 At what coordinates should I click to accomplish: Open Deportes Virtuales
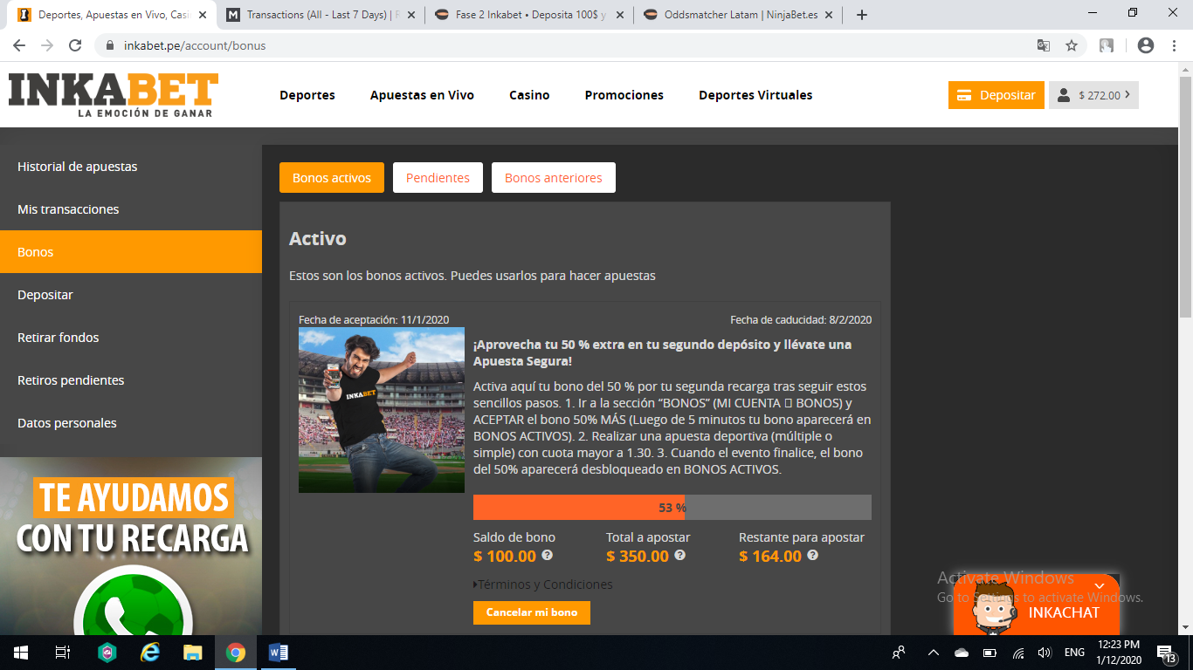coord(755,95)
